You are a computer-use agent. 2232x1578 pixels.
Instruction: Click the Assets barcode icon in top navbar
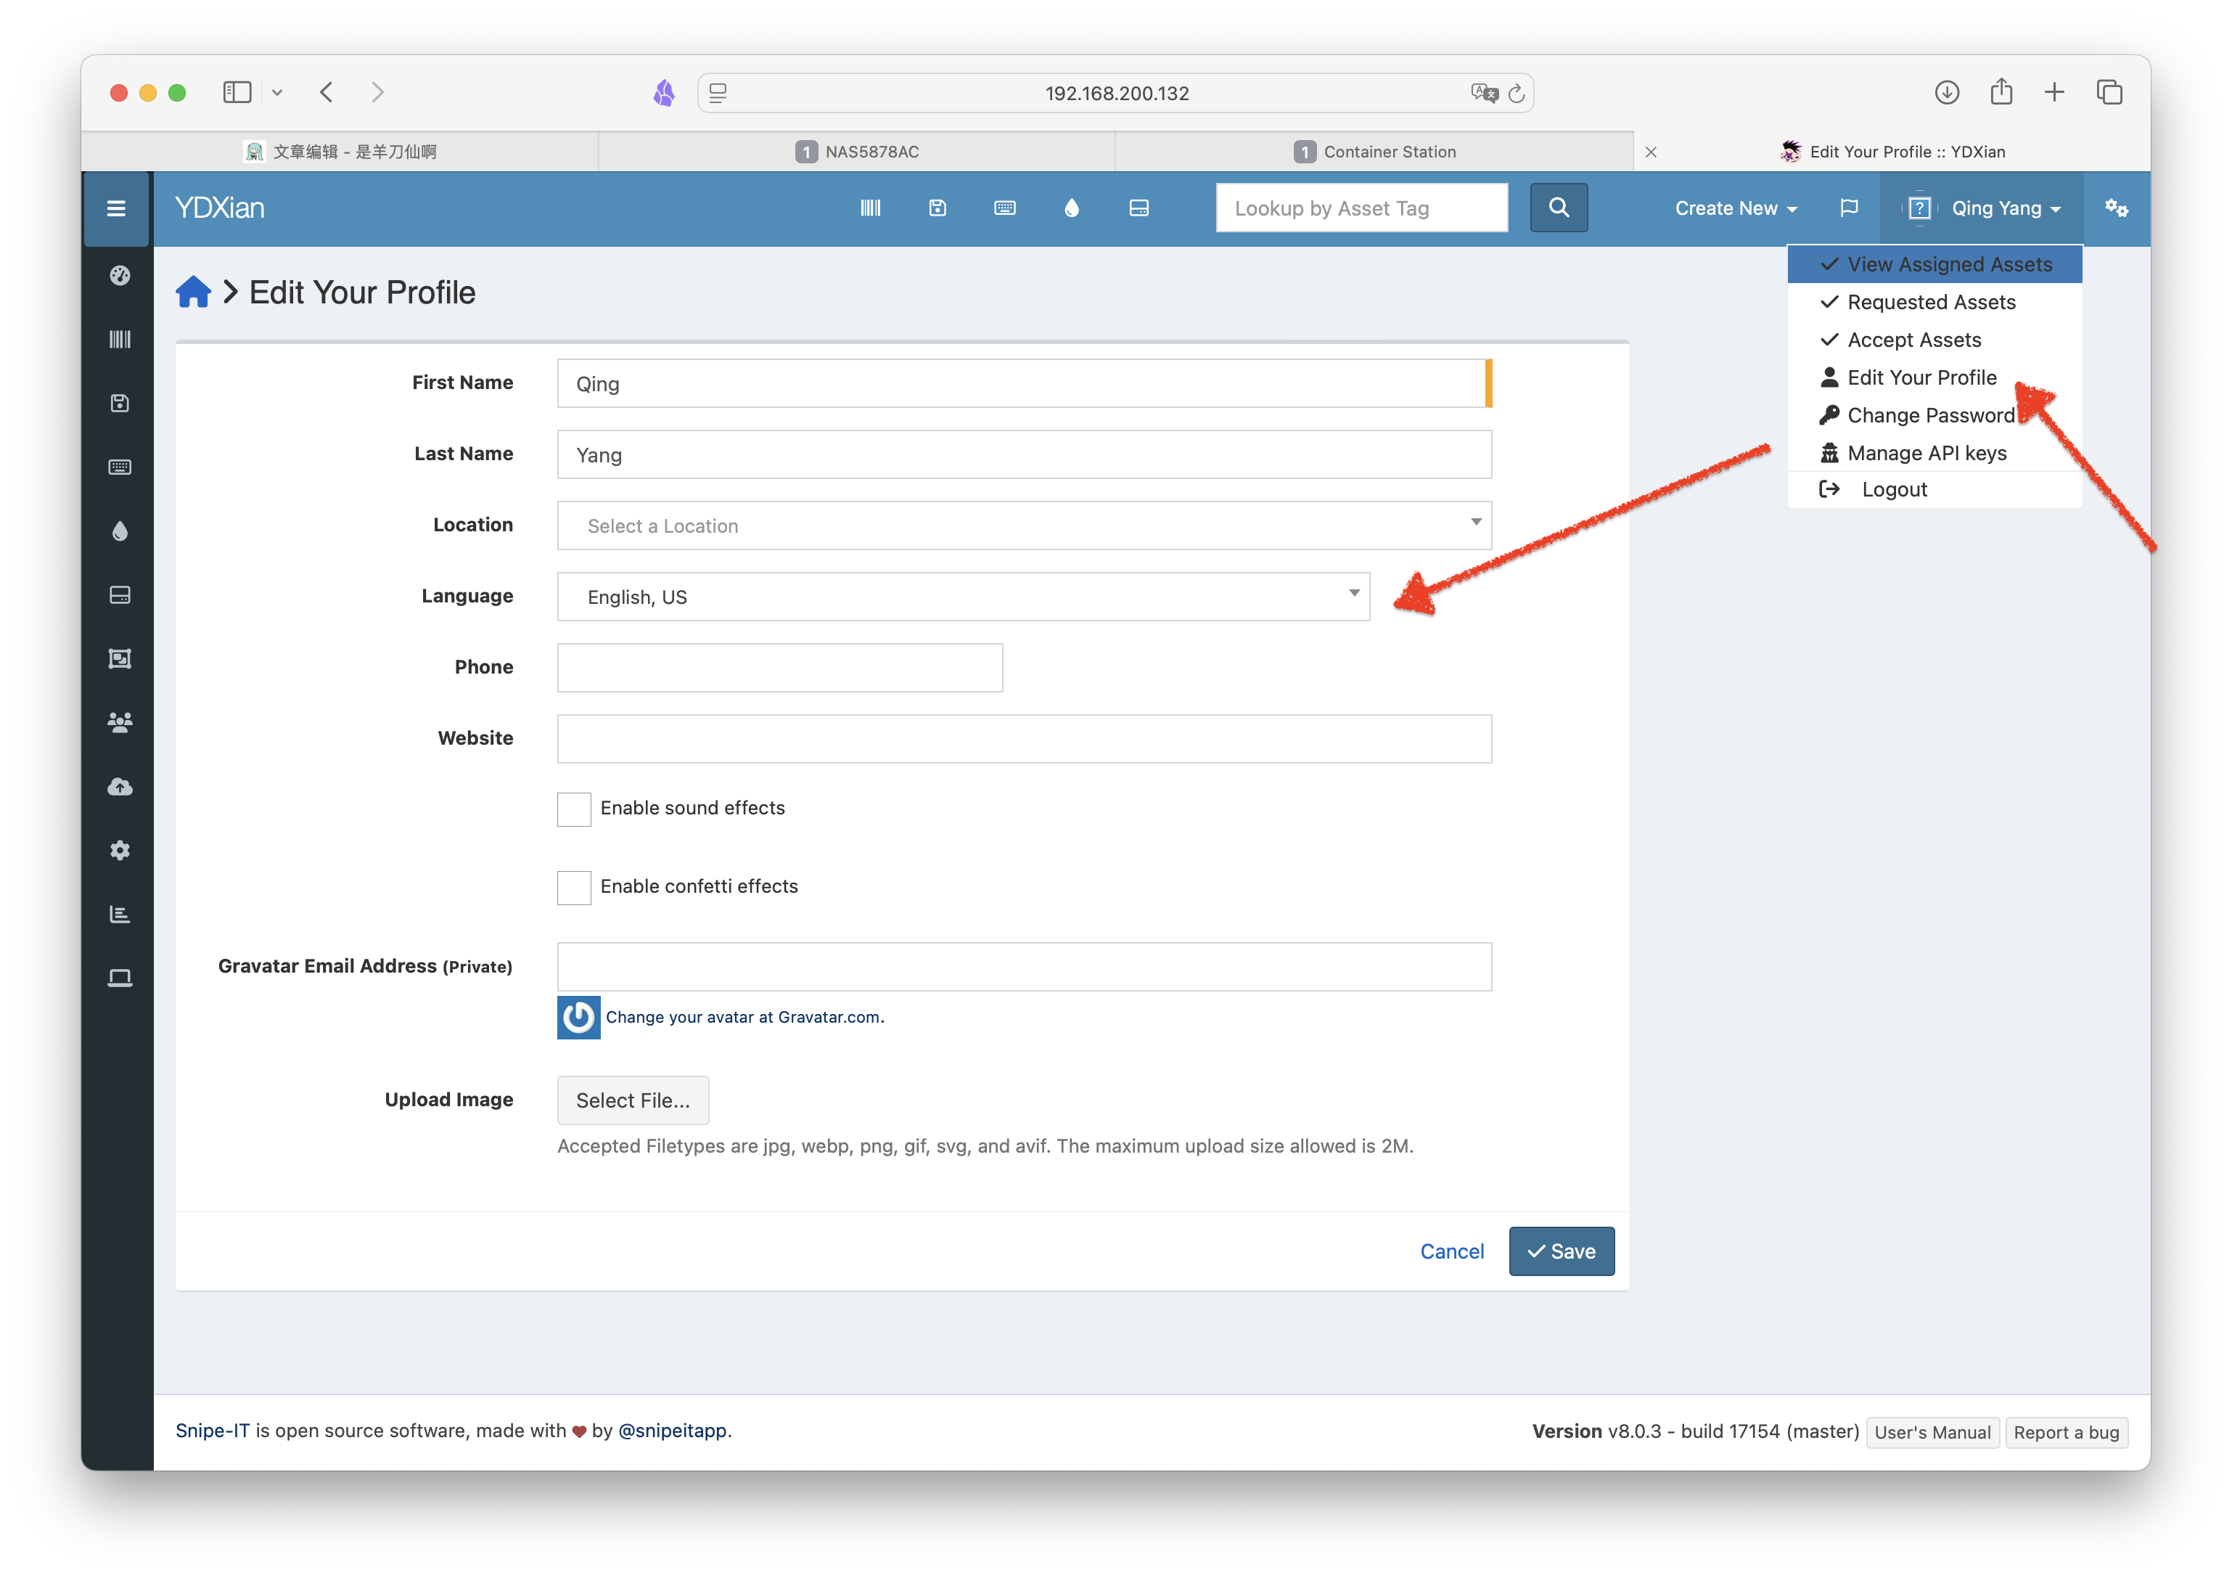click(x=870, y=208)
